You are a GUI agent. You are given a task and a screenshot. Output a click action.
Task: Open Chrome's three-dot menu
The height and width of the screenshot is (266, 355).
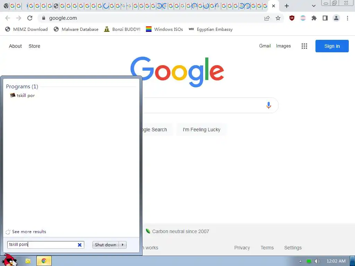[347, 18]
